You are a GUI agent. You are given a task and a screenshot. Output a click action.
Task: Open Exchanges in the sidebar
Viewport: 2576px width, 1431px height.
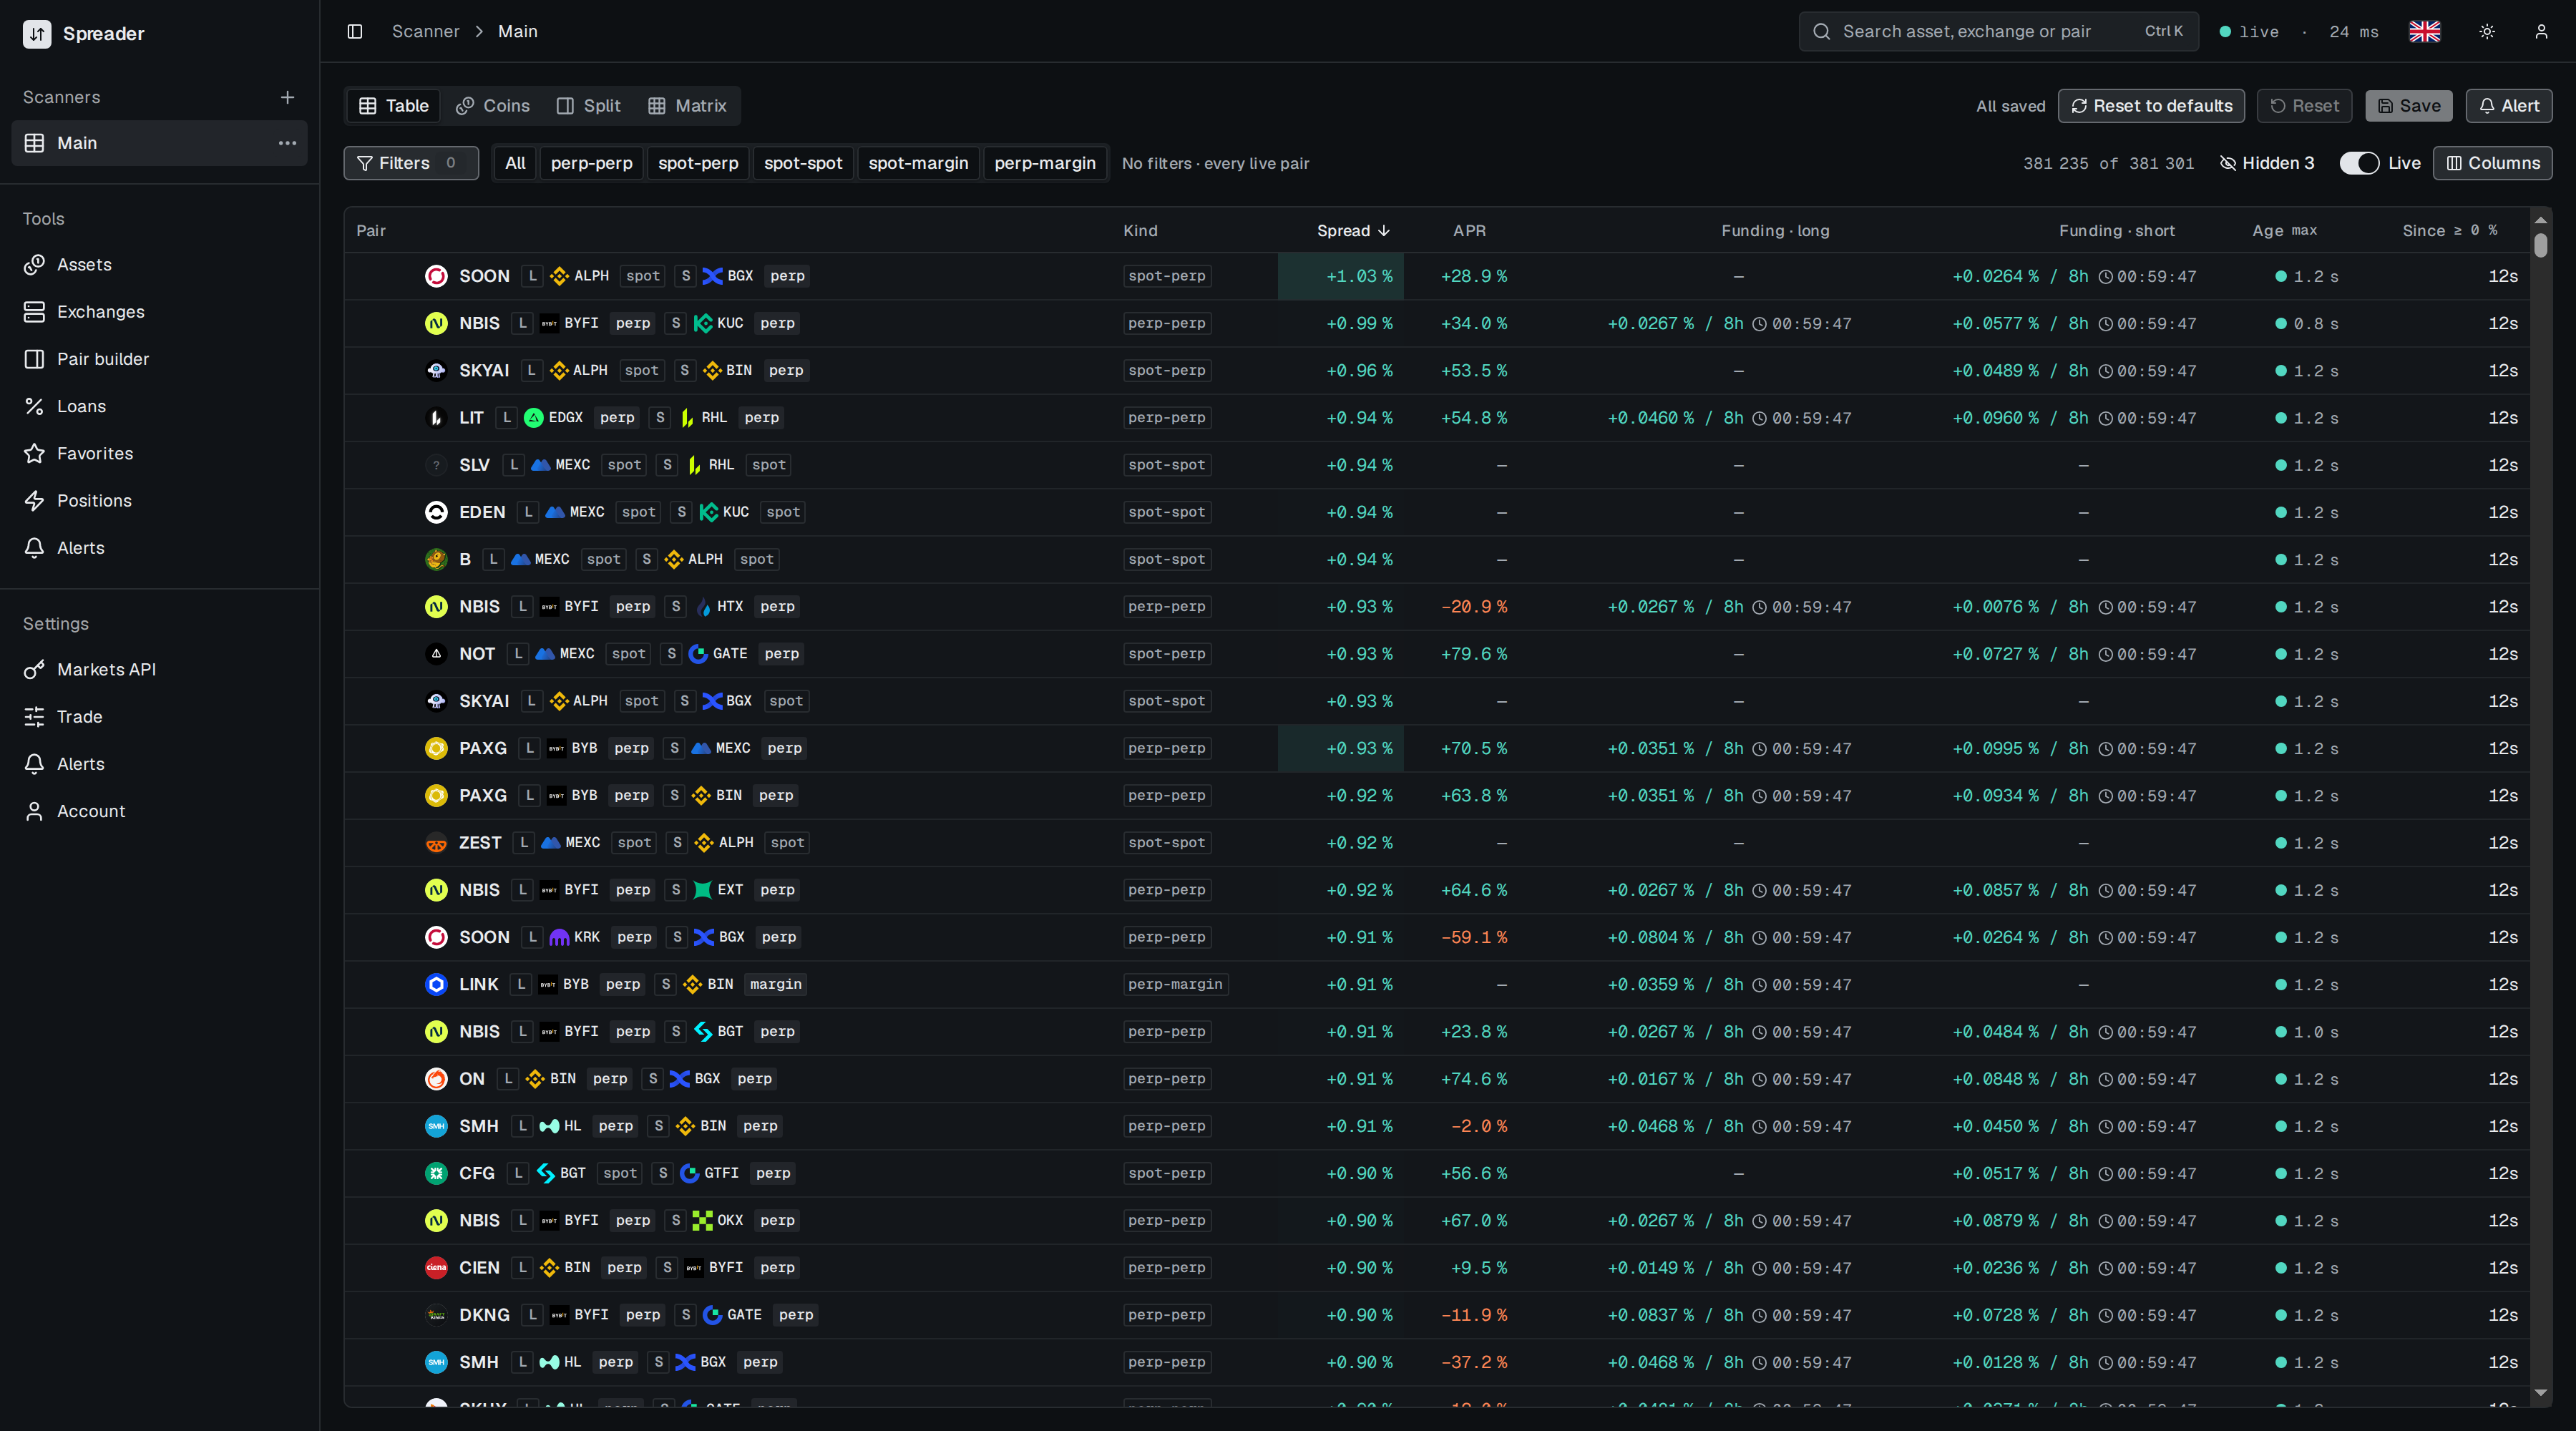coord(160,312)
